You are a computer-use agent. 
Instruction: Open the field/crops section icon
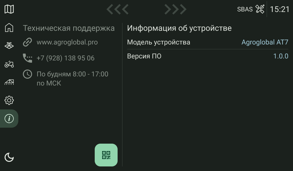(9, 46)
